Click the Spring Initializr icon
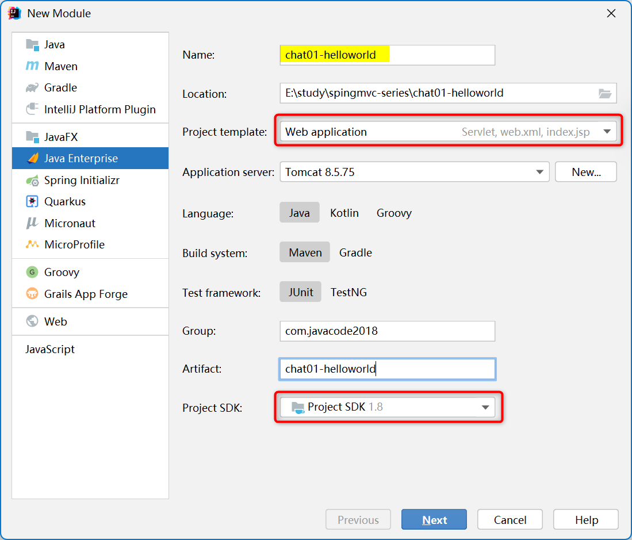This screenshot has width=632, height=540. tap(32, 180)
